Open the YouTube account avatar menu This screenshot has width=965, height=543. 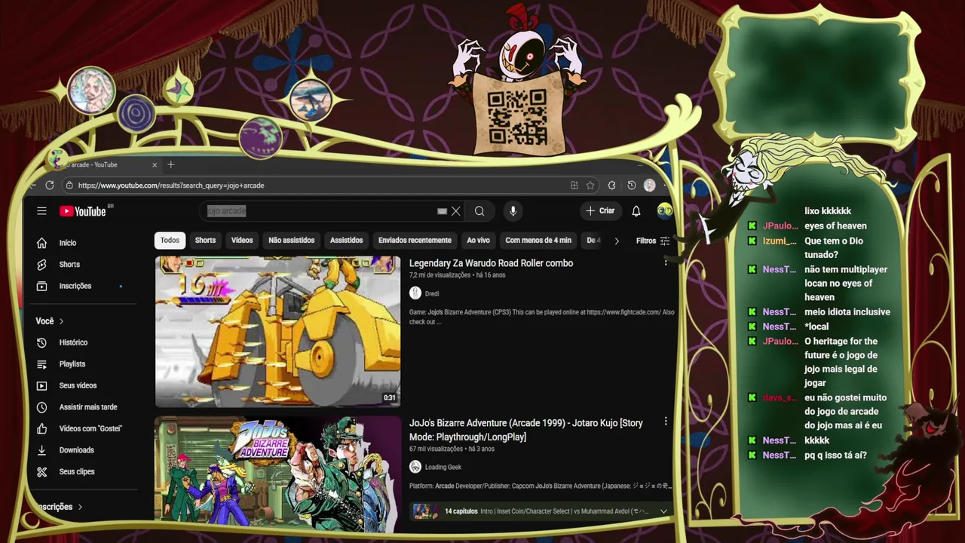pos(664,211)
